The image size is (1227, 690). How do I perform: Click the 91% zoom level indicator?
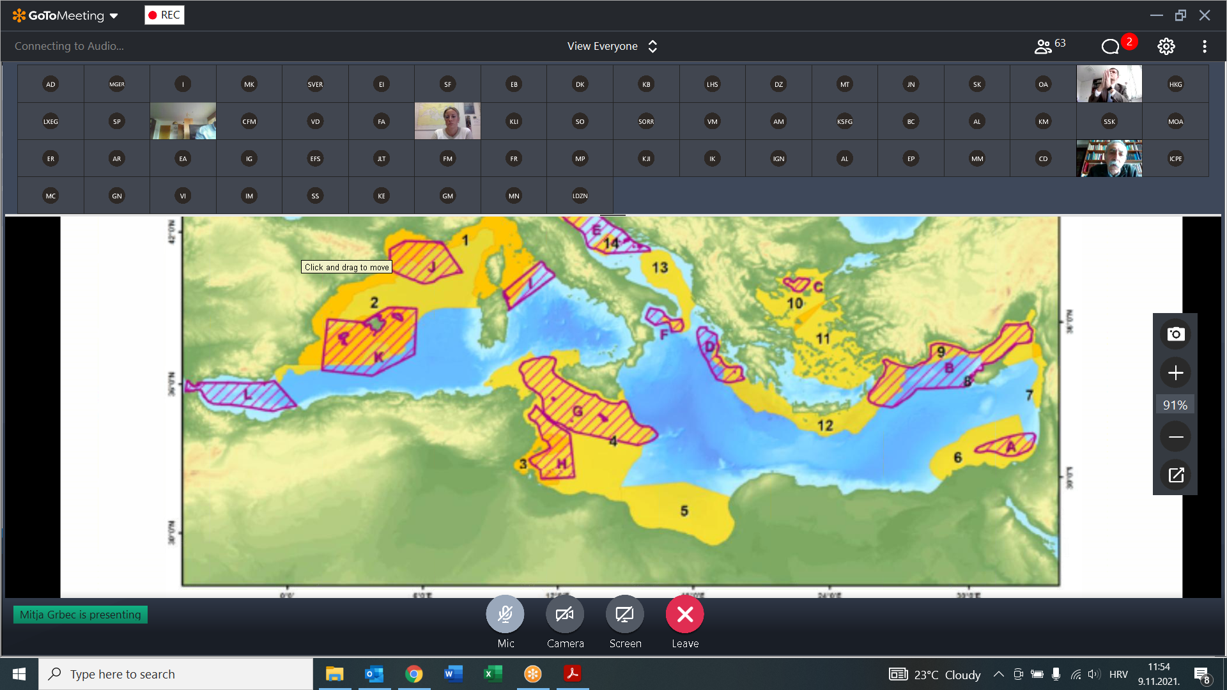[1175, 405]
